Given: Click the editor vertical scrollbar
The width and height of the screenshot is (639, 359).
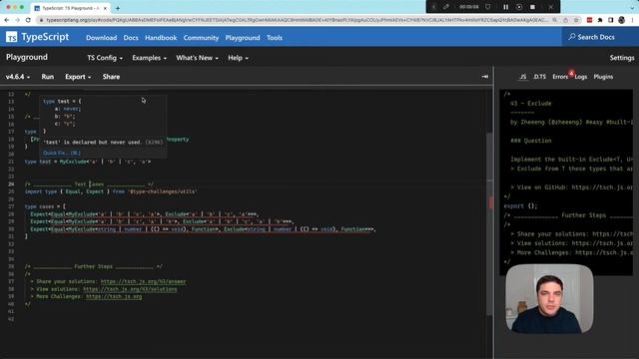Looking at the screenshot, I should click(x=490, y=223).
